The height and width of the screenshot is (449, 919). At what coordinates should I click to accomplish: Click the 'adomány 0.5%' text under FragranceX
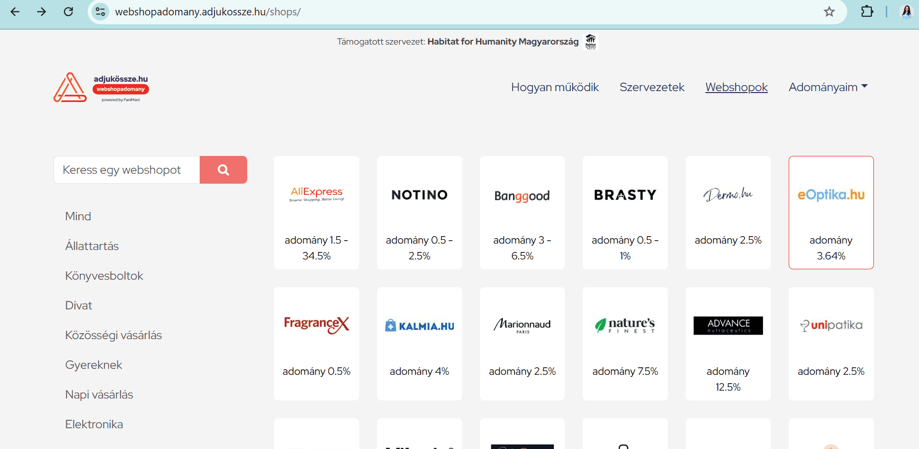[317, 371]
